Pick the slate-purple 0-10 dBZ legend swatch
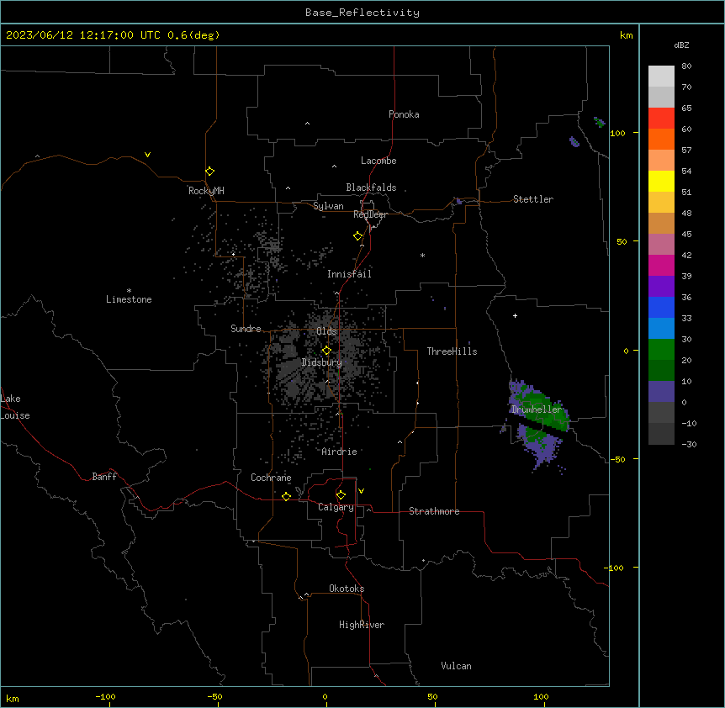 tap(661, 392)
